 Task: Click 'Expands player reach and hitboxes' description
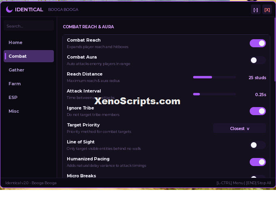(x=98, y=47)
